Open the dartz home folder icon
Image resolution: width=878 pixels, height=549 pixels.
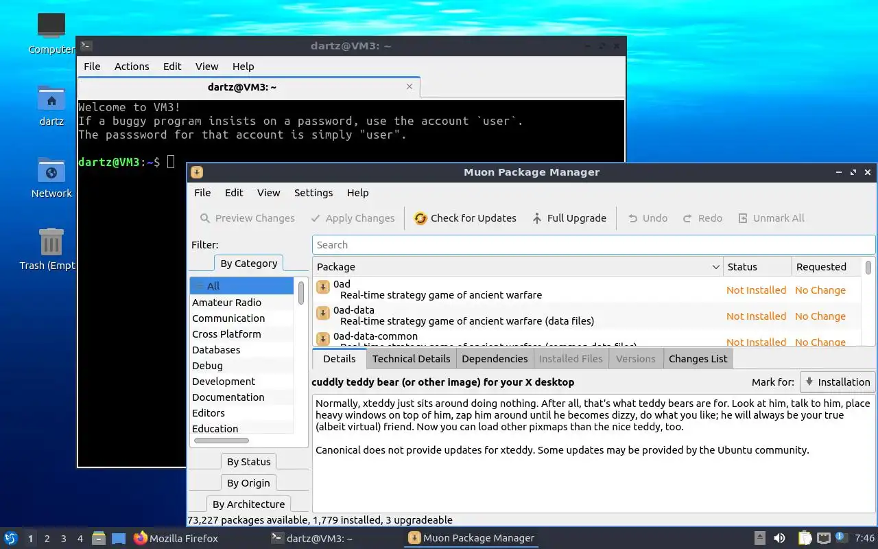(x=51, y=99)
